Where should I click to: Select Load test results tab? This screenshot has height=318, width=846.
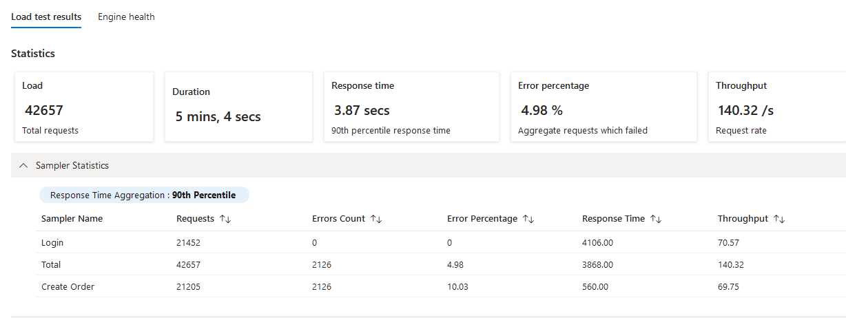[x=46, y=17]
